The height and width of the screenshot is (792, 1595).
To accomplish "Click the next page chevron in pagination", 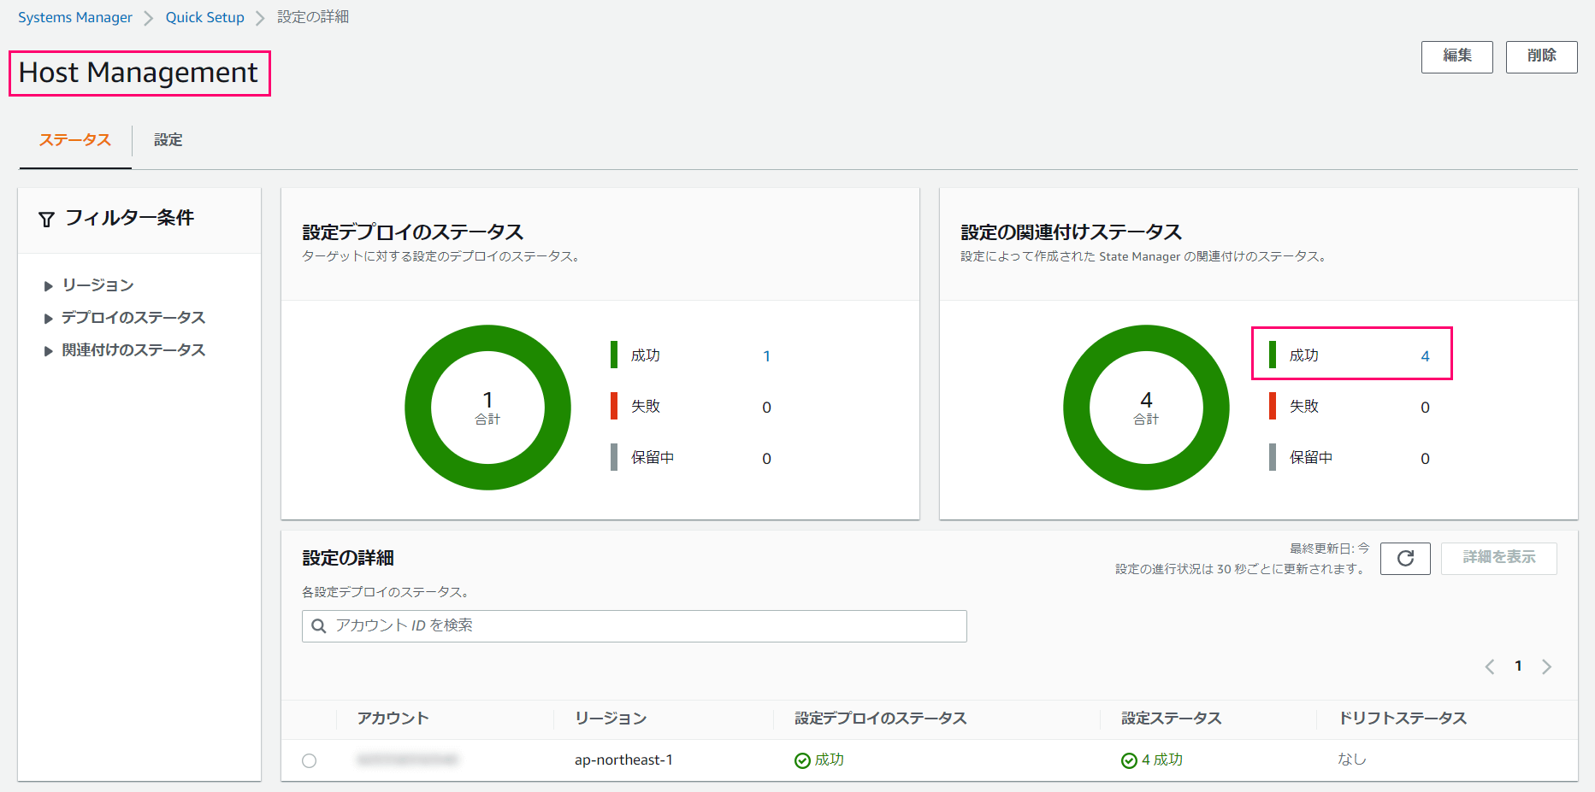I will (1546, 666).
